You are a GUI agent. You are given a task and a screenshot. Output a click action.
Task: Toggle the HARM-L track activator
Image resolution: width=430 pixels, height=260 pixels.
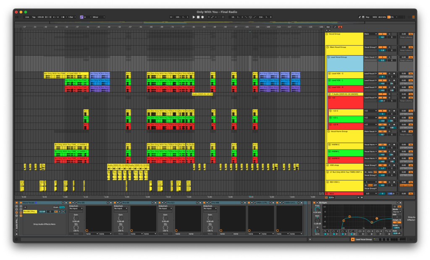point(383,151)
